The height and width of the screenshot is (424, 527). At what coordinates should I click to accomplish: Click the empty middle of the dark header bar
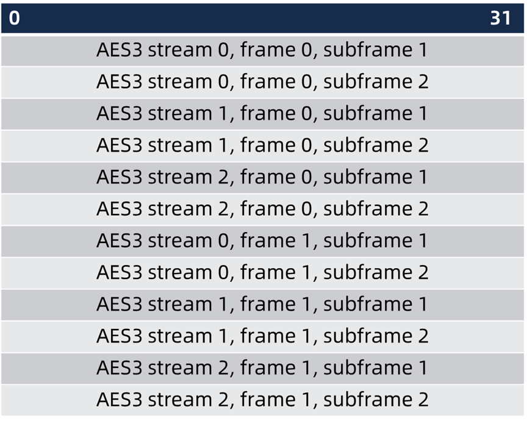pos(262,18)
